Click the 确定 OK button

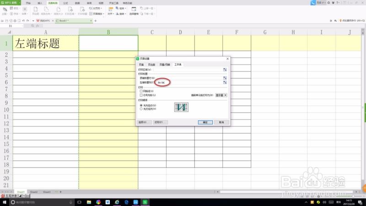pyautogui.click(x=205, y=122)
